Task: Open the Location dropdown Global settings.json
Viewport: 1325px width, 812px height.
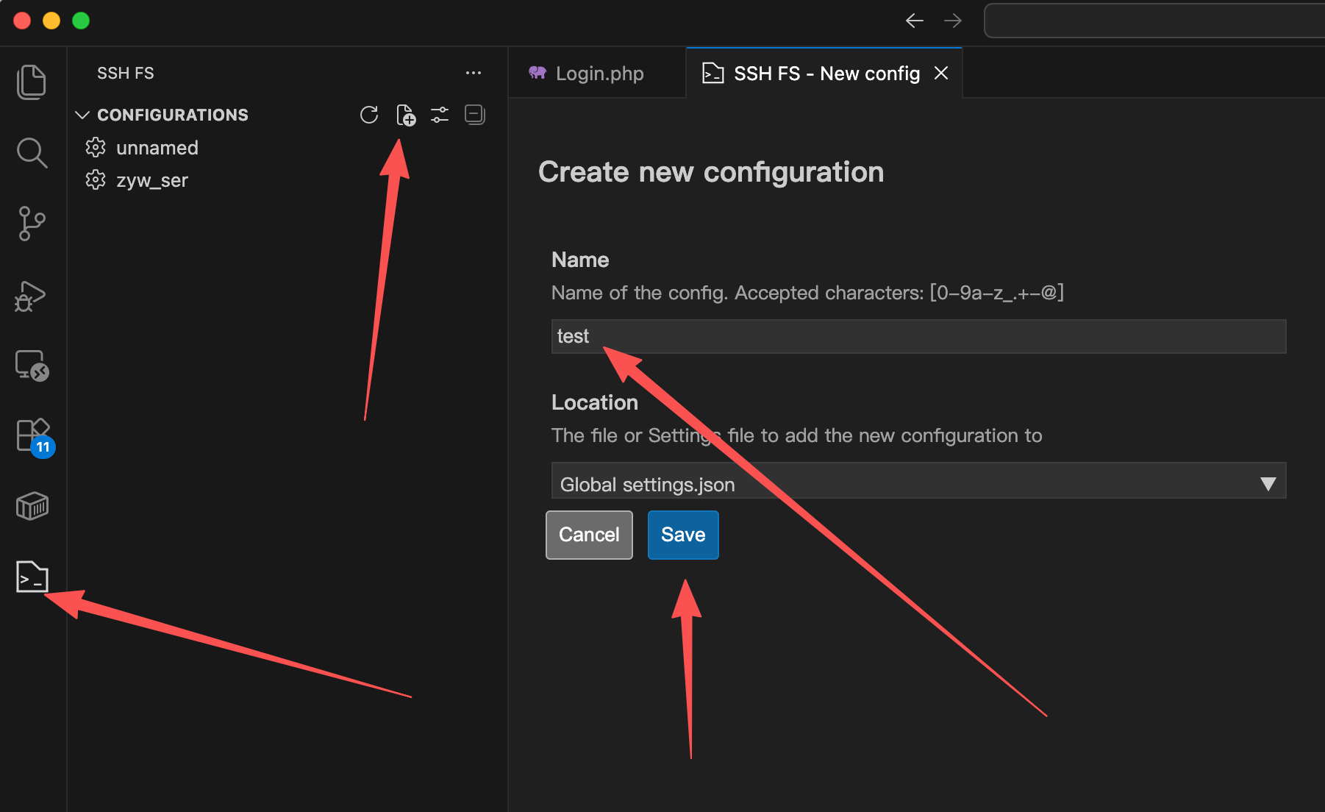Action: [x=918, y=481]
